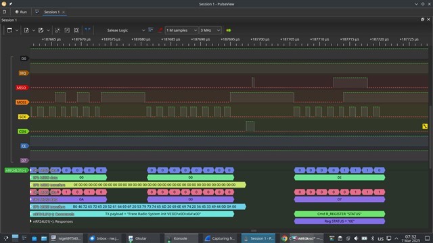
Task: Toggle the green CSN channel label
Action: pyautogui.click(x=24, y=132)
